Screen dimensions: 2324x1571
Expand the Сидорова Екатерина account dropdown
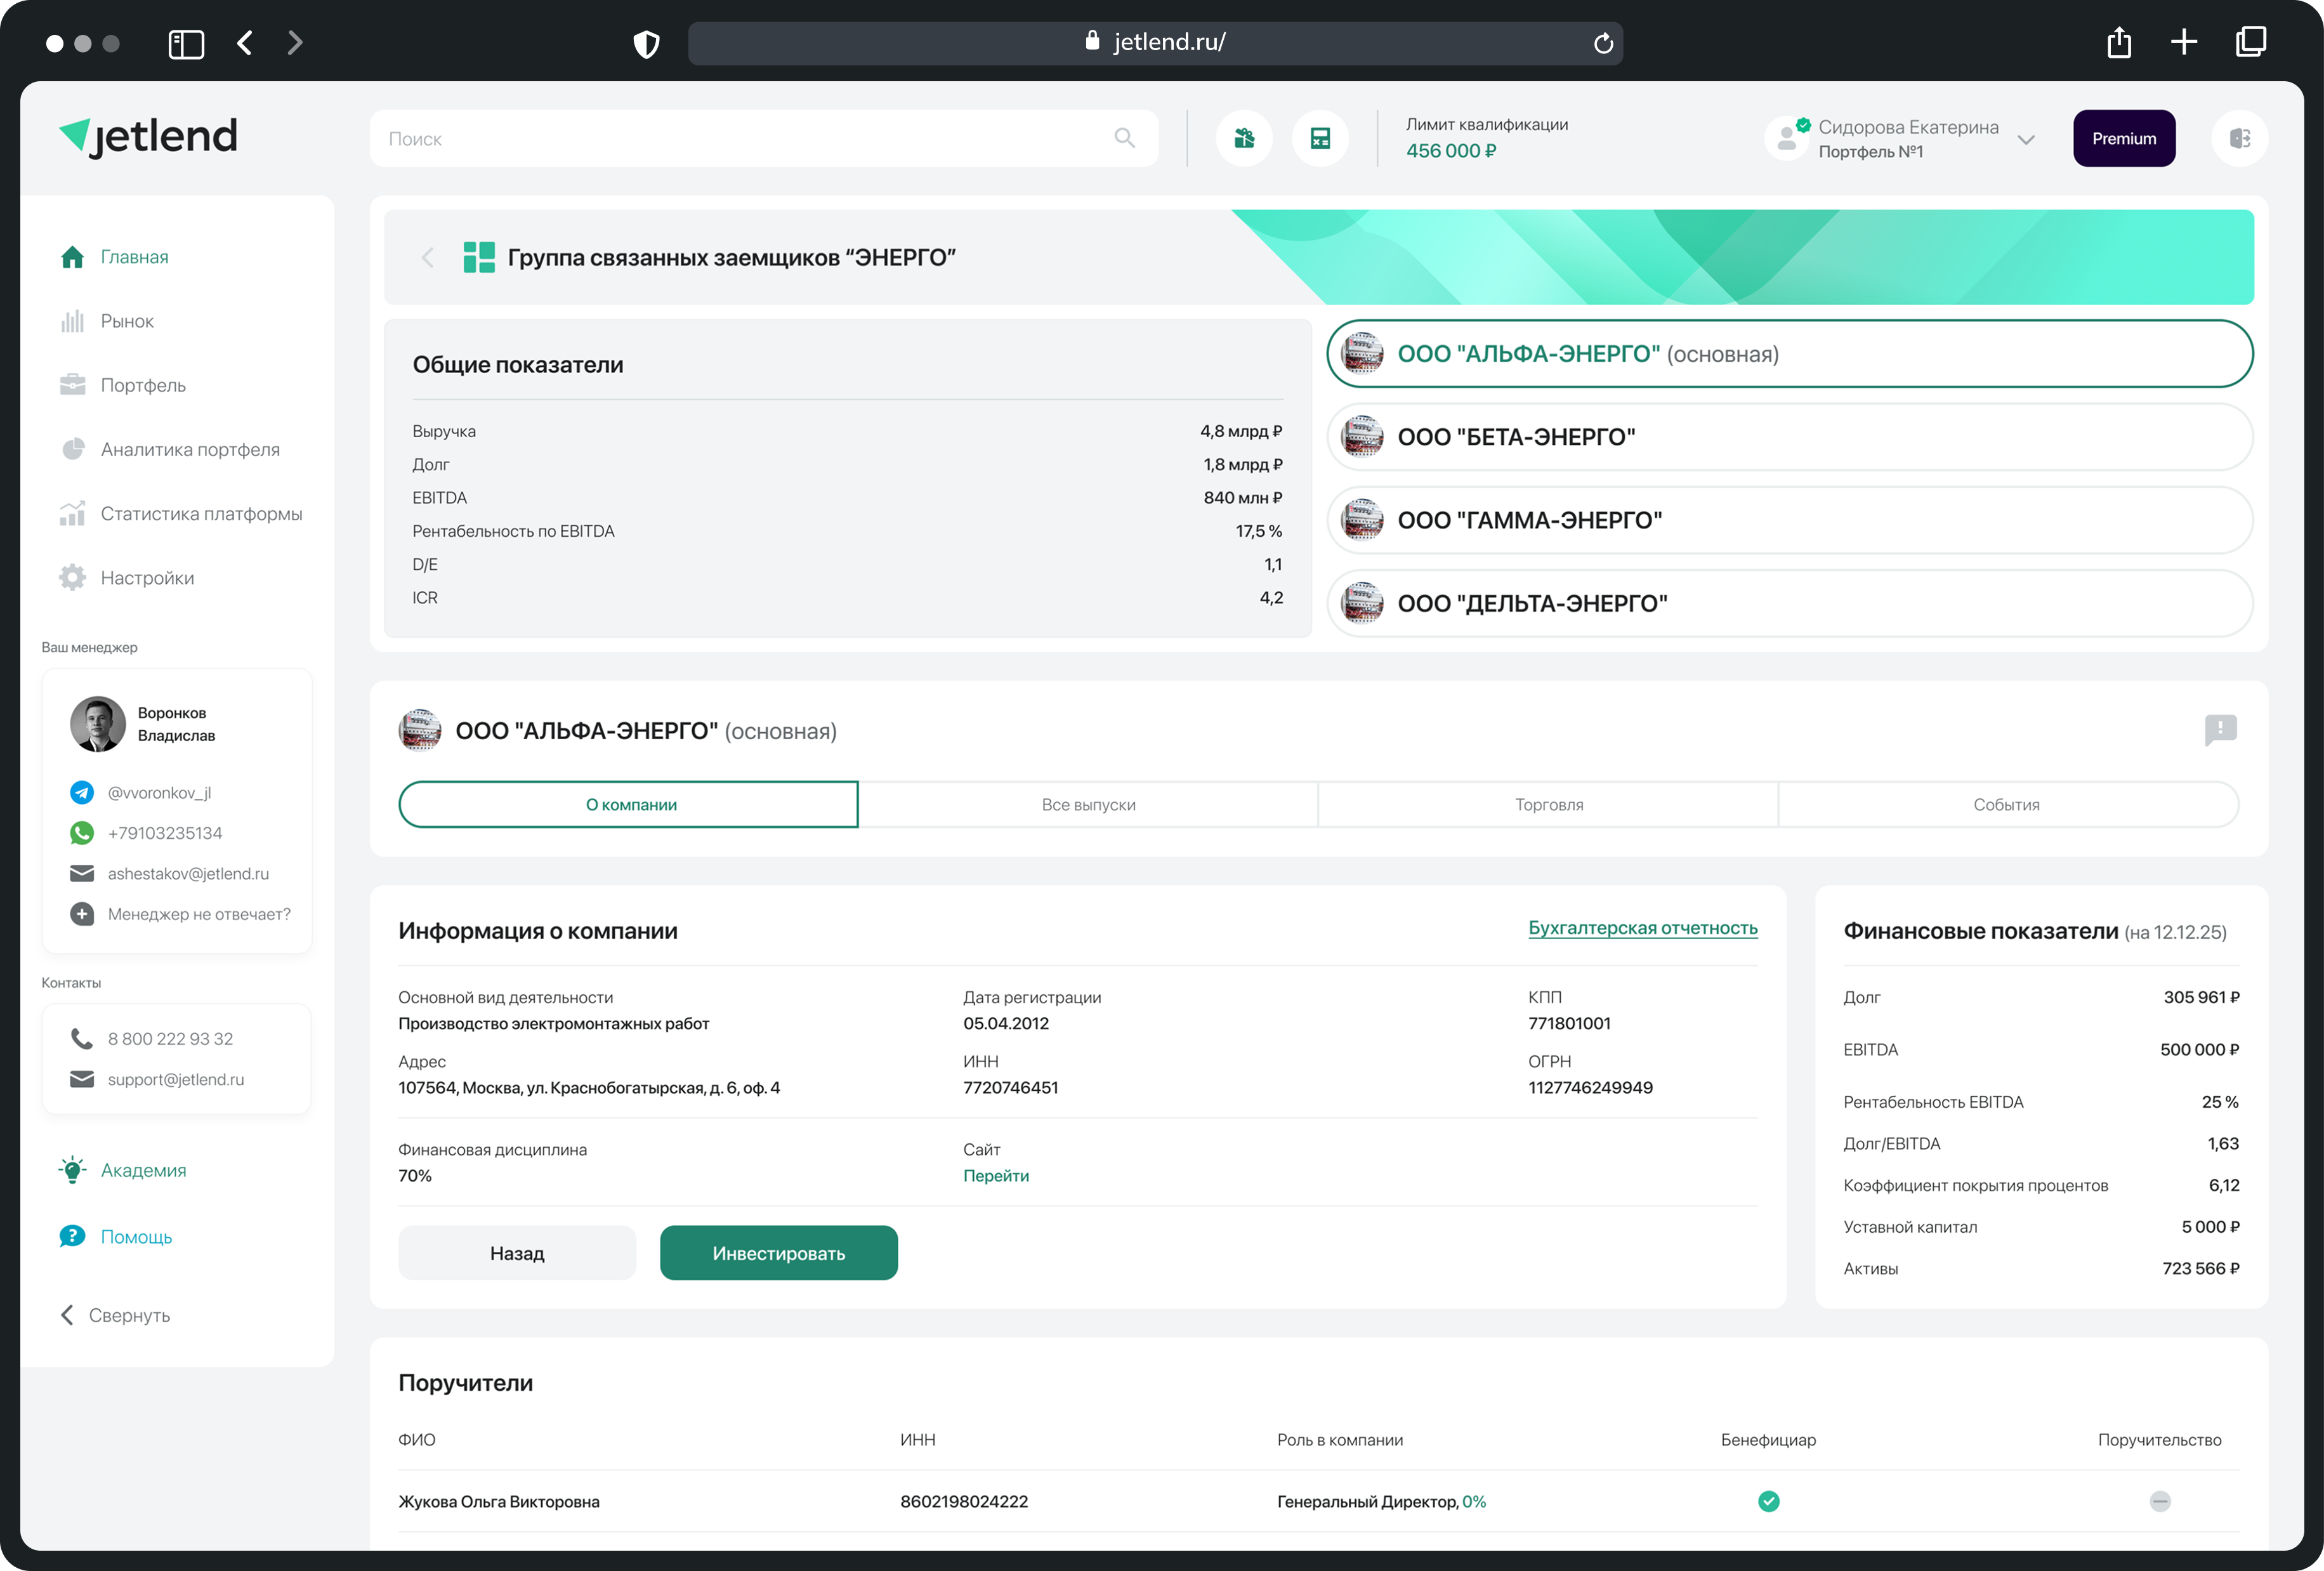(2026, 139)
